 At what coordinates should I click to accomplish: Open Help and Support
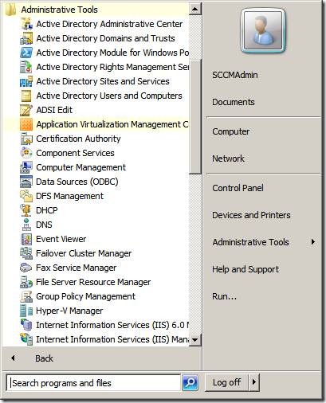point(245,269)
